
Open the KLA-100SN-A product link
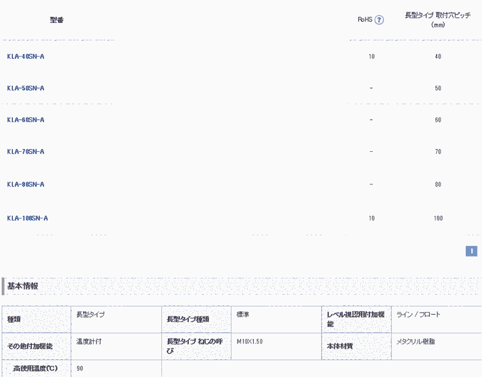[27, 218]
